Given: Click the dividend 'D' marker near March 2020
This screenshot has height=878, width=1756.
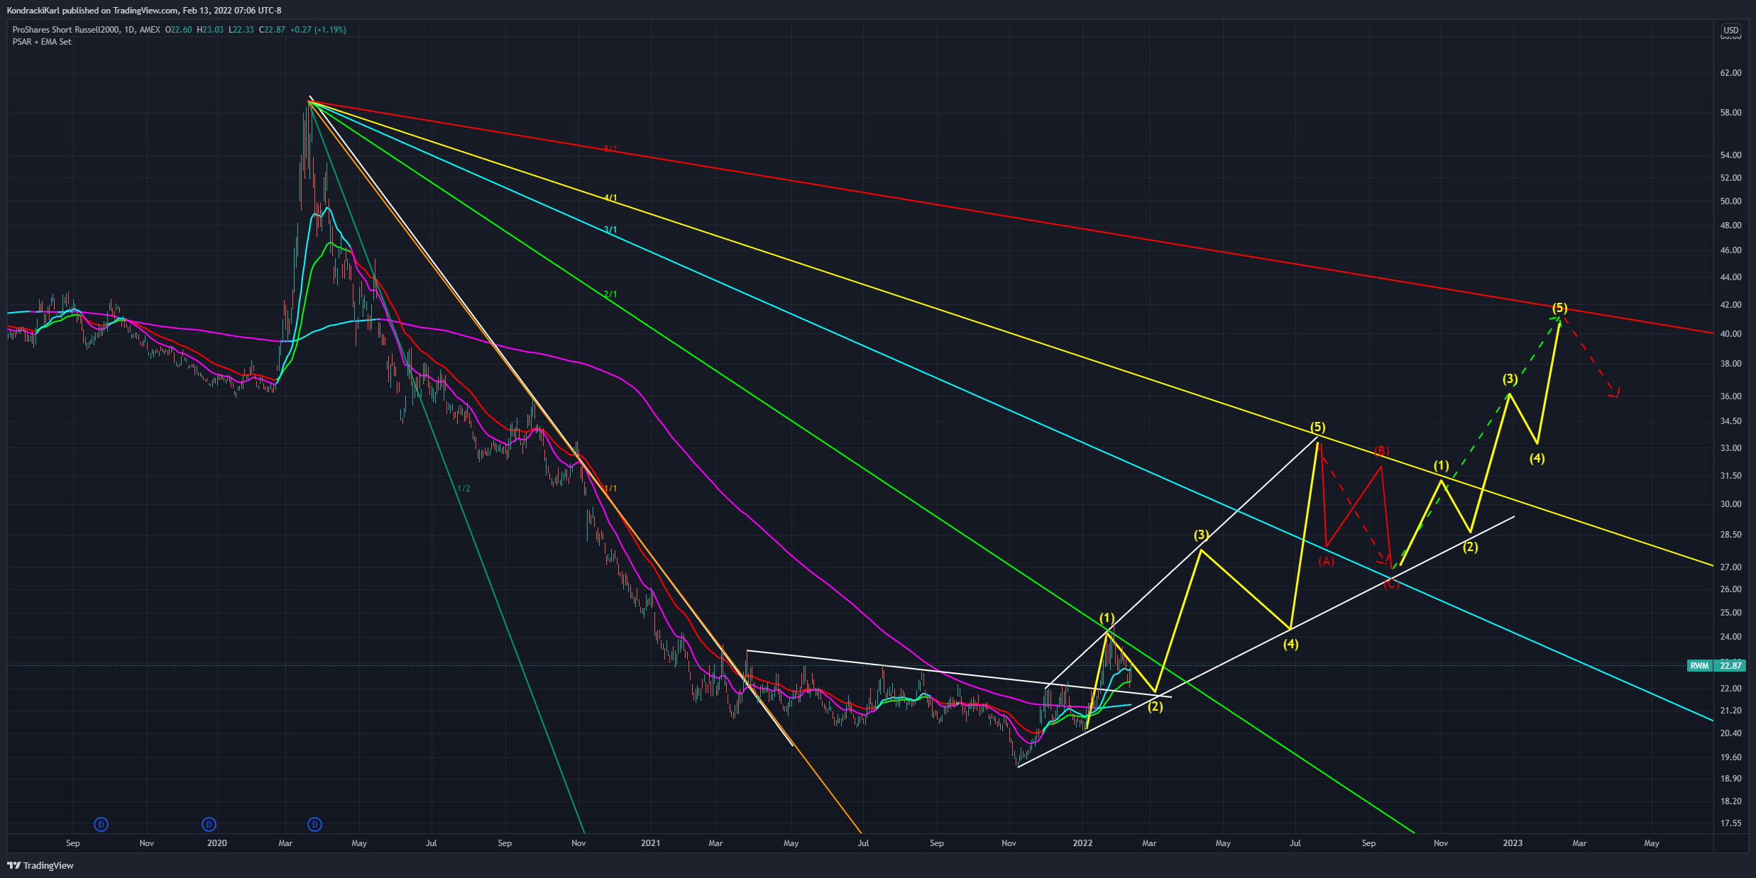Looking at the screenshot, I should coord(314,824).
